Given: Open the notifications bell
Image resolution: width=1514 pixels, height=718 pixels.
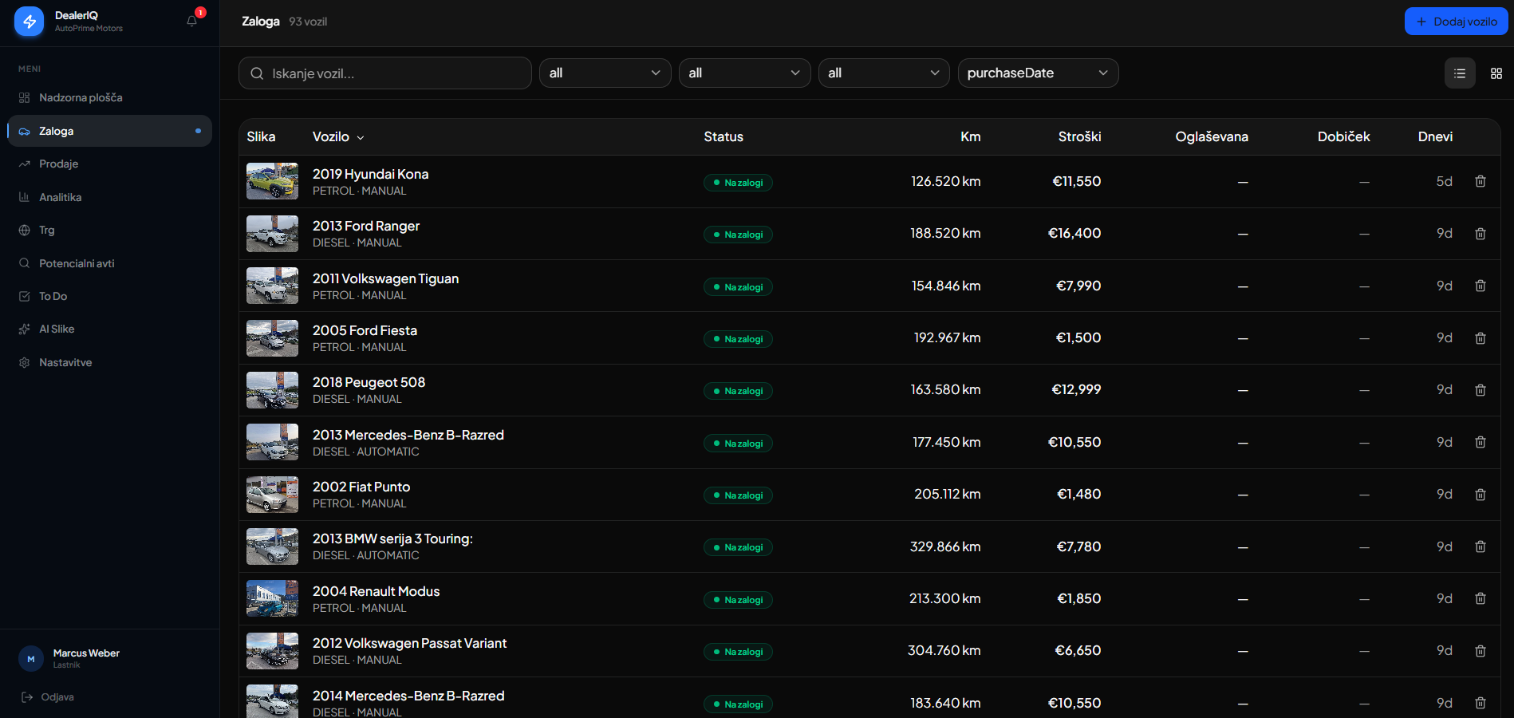Looking at the screenshot, I should [192, 21].
